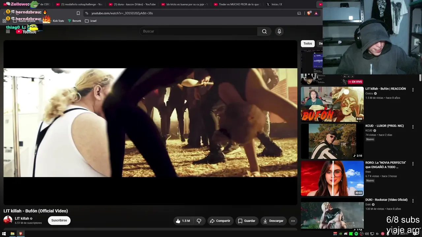The image size is (422, 237).
Task: Open File Explorer from the taskbar
Action: click(x=13, y=234)
